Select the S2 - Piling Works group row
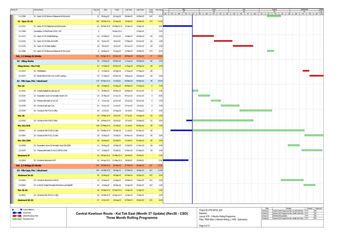This screenshot has width=343, height=242. pos(25,61)
